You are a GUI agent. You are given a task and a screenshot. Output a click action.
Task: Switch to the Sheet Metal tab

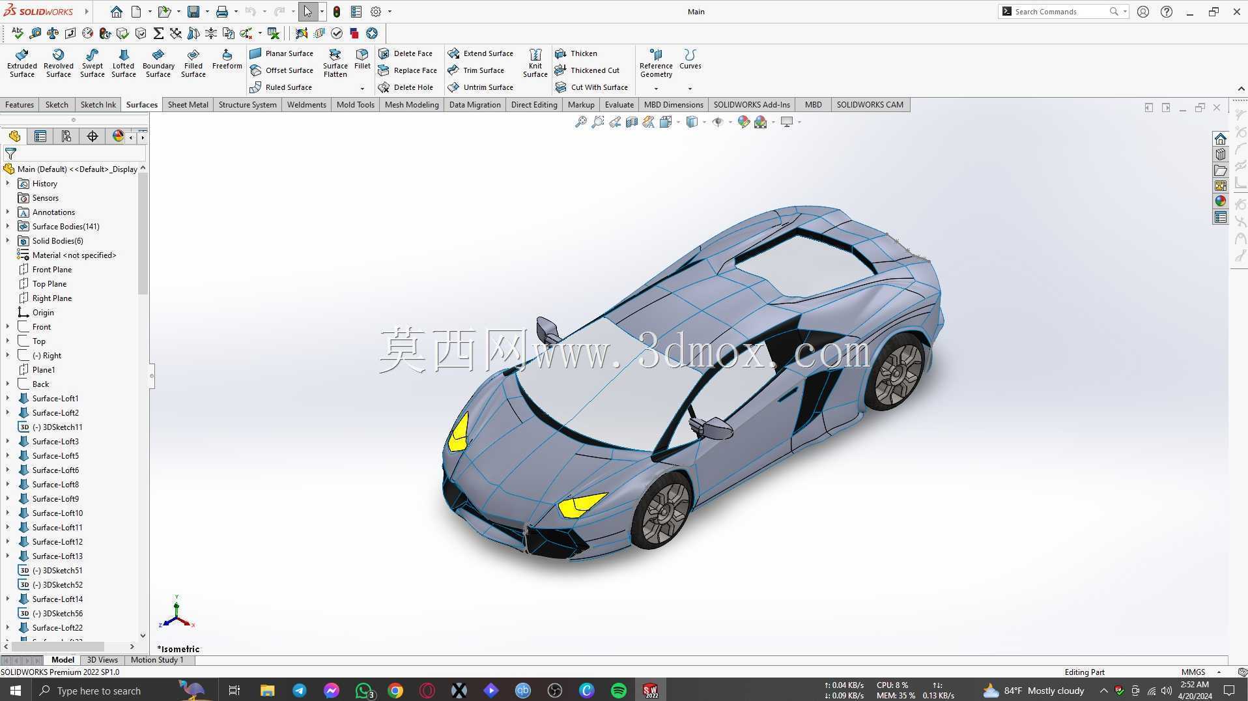(188, 105)
